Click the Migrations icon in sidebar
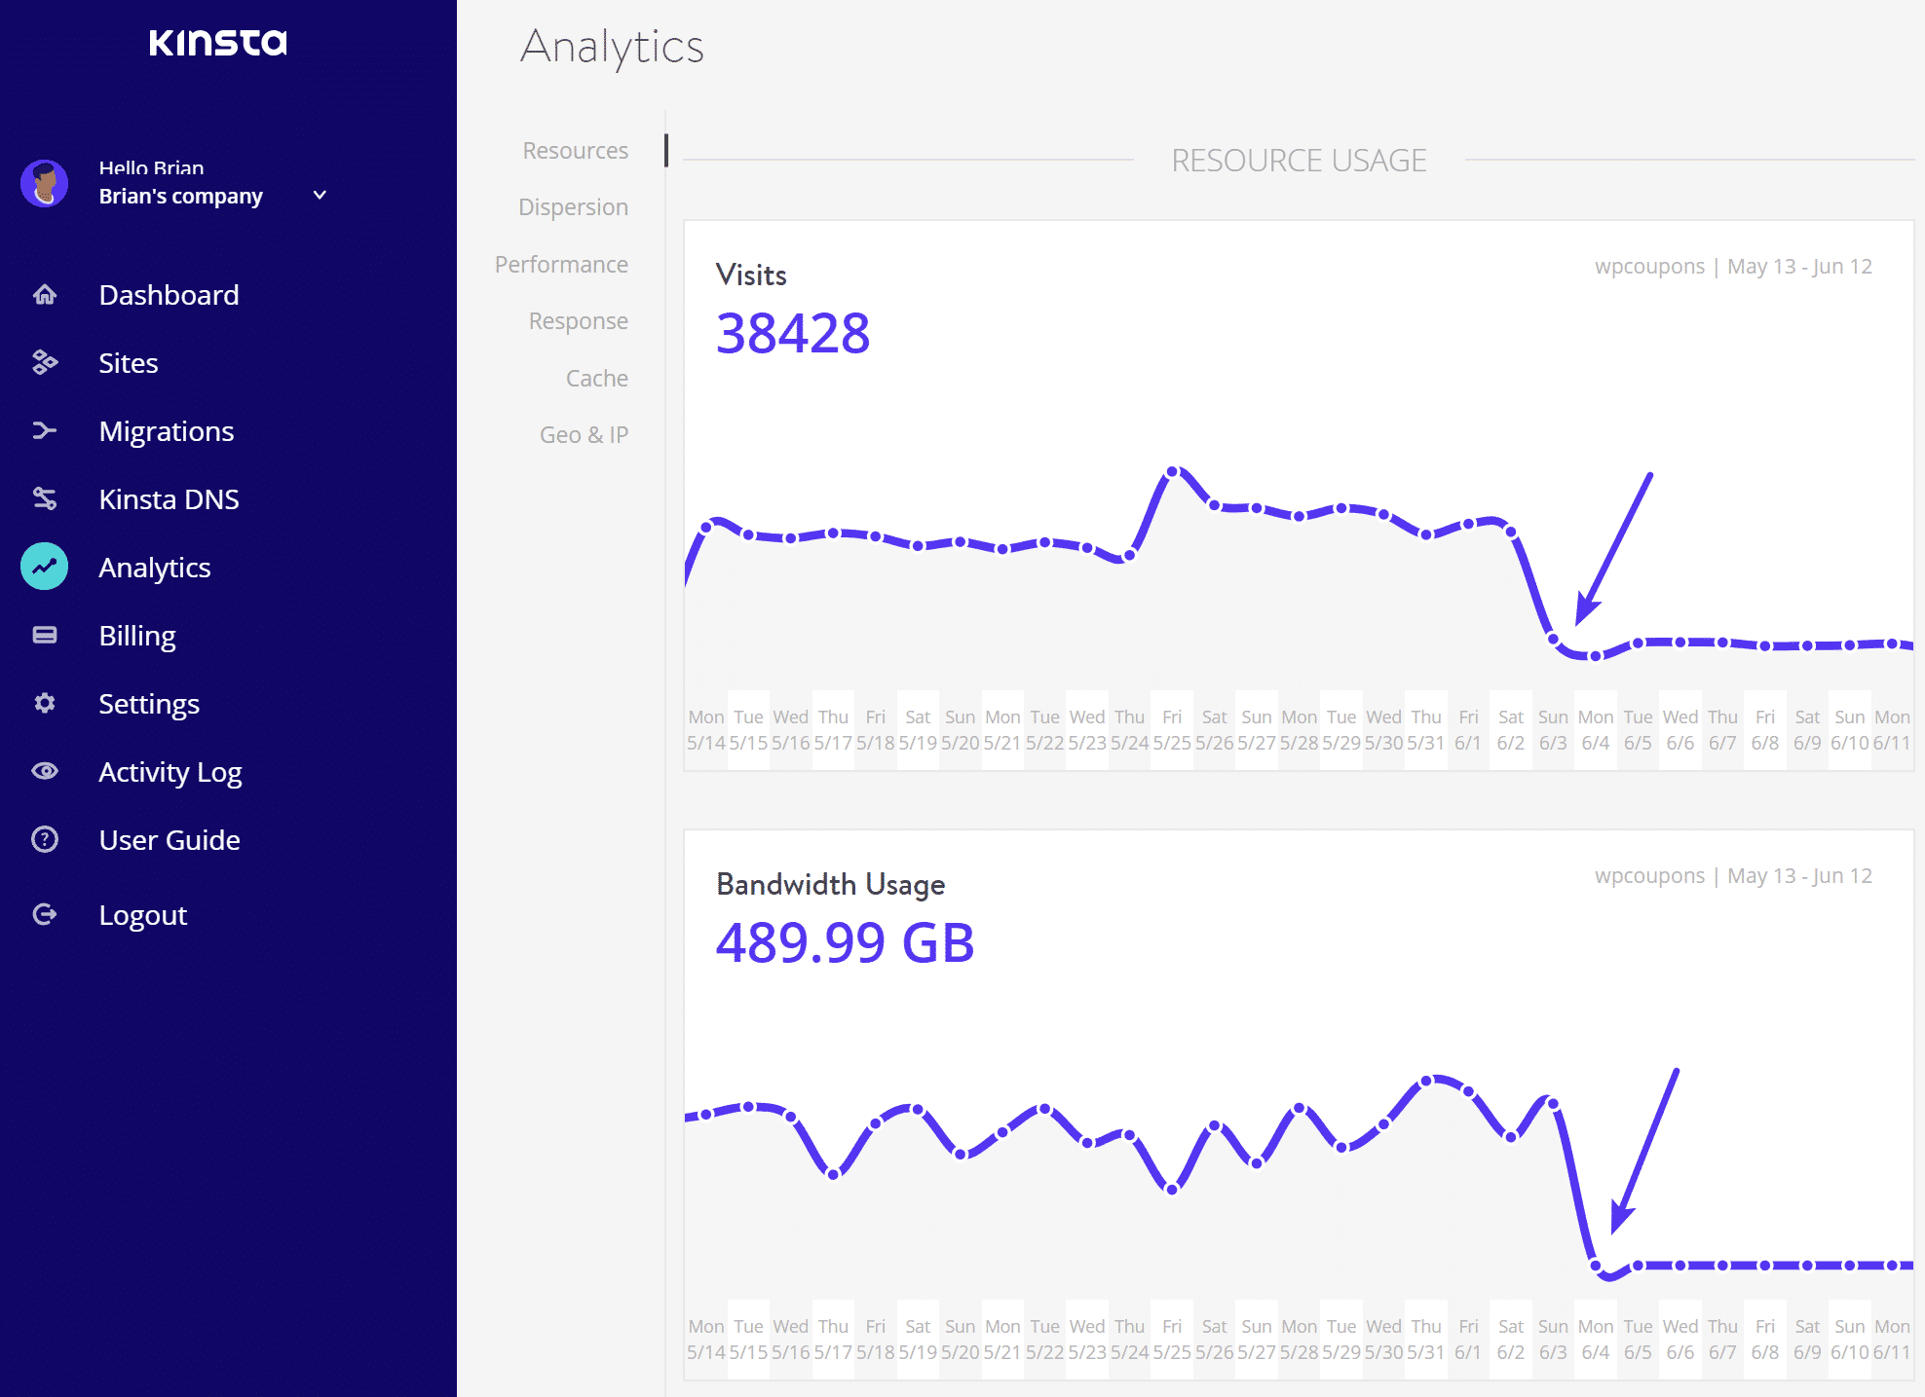Screen dimensions: 1925x1397 [x=45, y=430]
